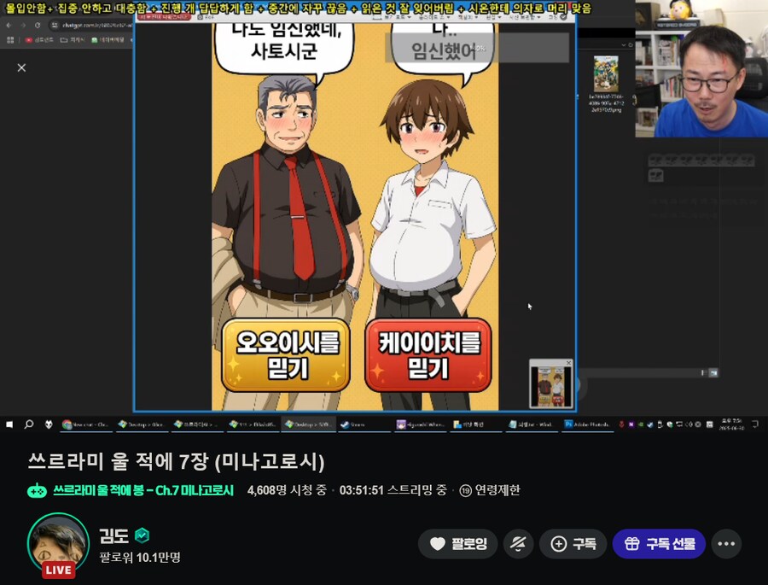
Task: Click the green verified badge beside 김도
Action: coord(143,535)
